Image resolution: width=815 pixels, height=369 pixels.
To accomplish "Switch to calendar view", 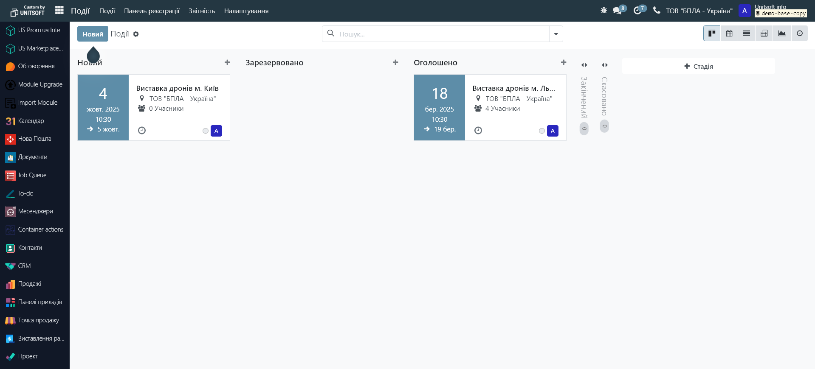I will coord(729,34).
